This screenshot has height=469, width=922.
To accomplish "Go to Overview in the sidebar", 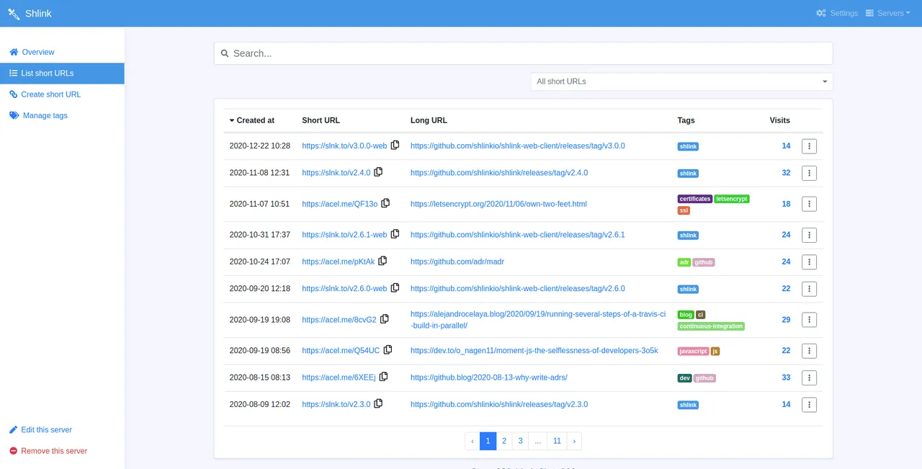I will pos(62,52).
